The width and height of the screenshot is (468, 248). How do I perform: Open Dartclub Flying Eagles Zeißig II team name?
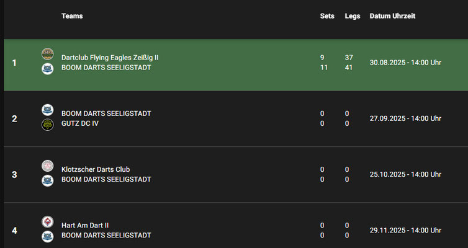[x=110, y=58]
